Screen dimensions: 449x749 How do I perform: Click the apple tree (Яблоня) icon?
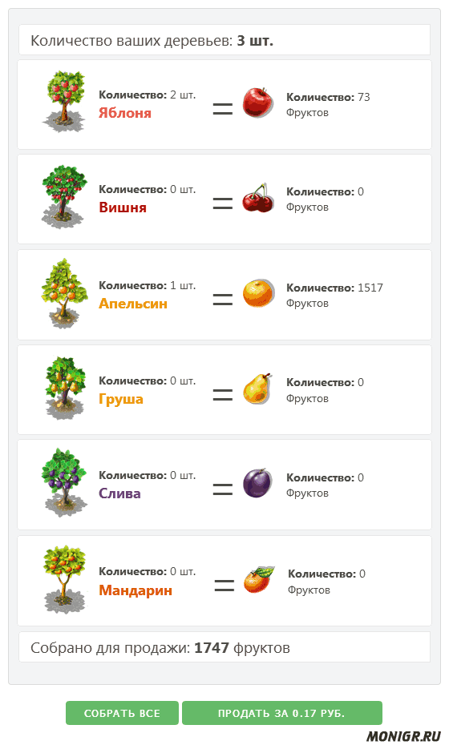(65, 102)
